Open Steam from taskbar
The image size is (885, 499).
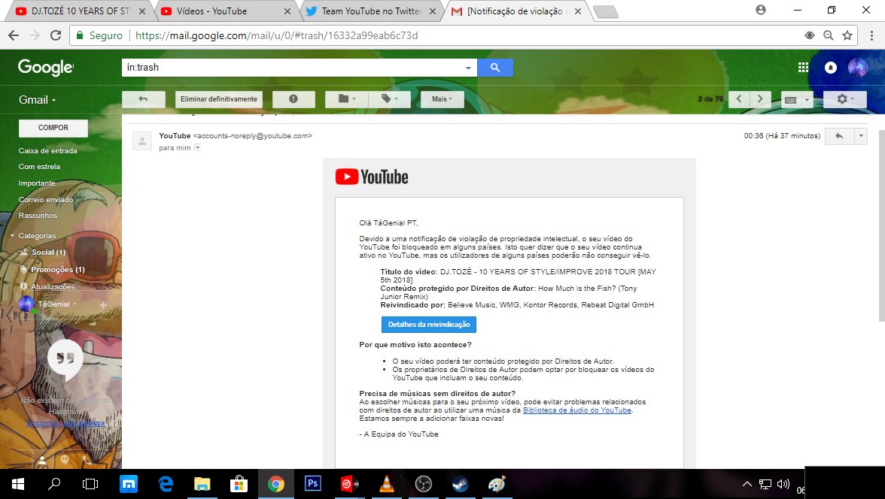460,484
